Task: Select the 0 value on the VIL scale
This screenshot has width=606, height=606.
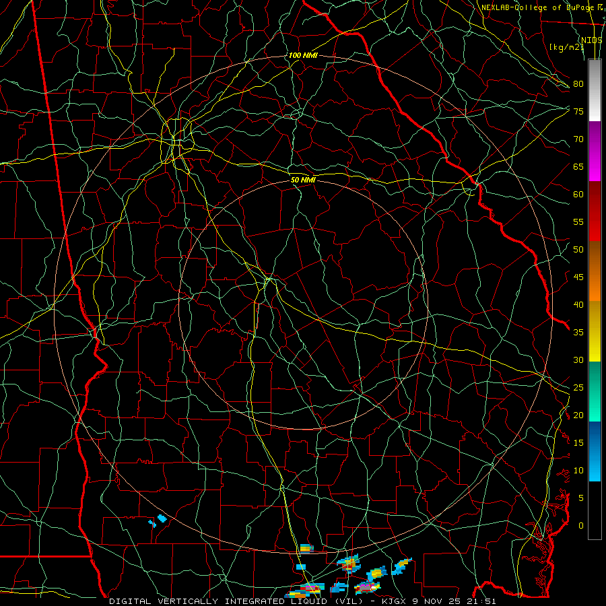Action: click(x=581, y=526)
